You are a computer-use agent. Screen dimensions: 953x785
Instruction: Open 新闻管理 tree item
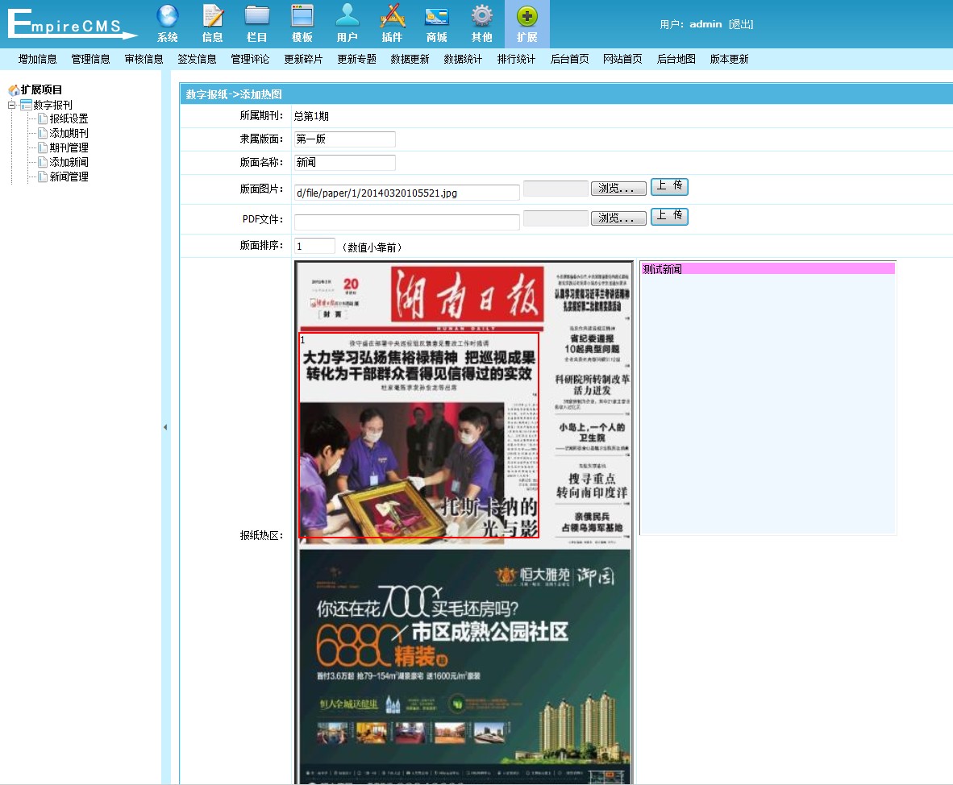[69, 177]
